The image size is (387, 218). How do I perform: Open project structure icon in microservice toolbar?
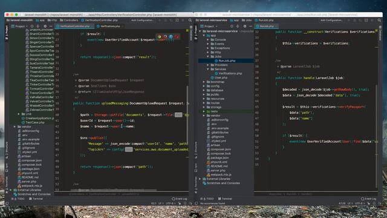(366, 20)
